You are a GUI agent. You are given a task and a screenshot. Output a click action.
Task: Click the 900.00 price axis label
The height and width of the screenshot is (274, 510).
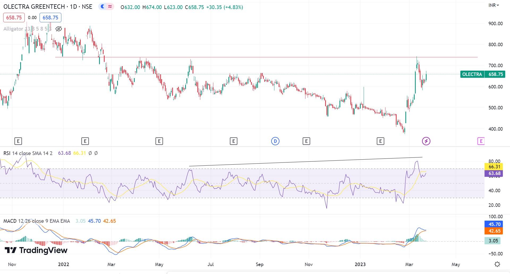[495, 23]
